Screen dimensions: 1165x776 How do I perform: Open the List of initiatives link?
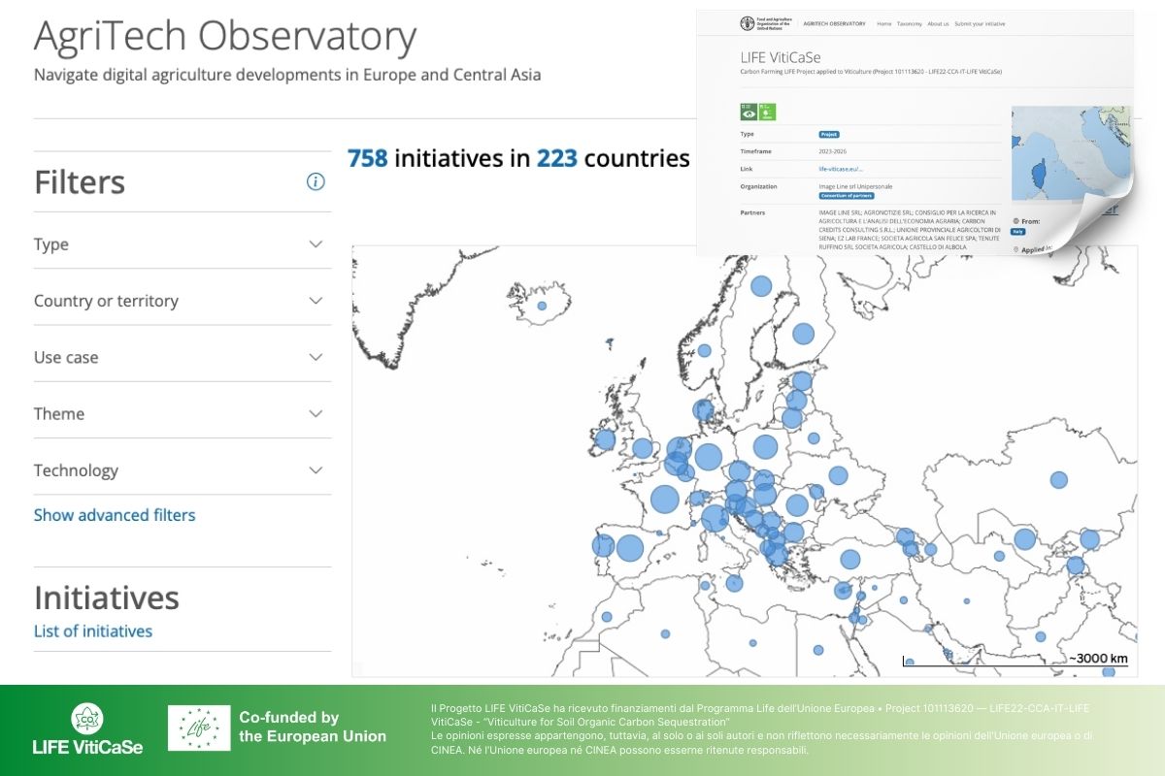93,631
